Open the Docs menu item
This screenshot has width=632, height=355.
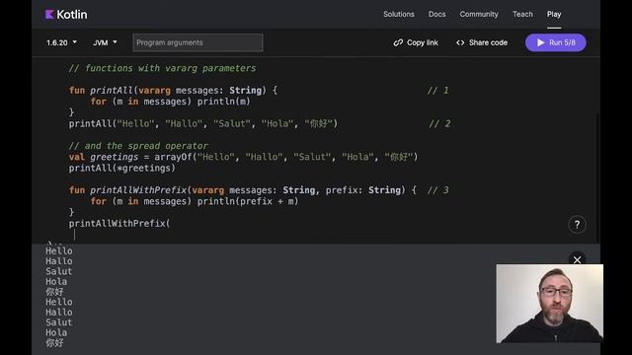point(436,14)
